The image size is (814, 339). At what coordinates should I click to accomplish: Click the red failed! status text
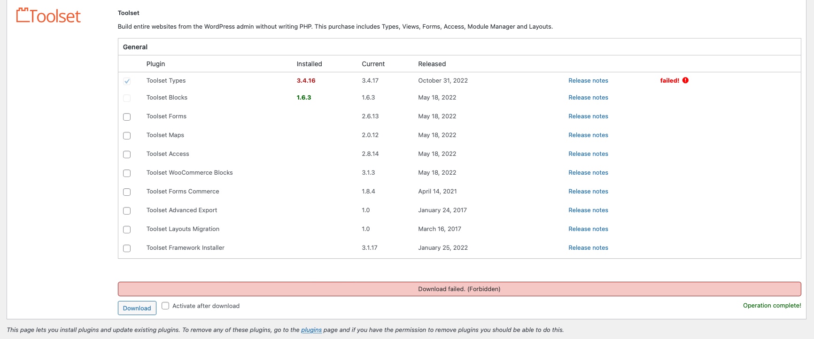669,81
